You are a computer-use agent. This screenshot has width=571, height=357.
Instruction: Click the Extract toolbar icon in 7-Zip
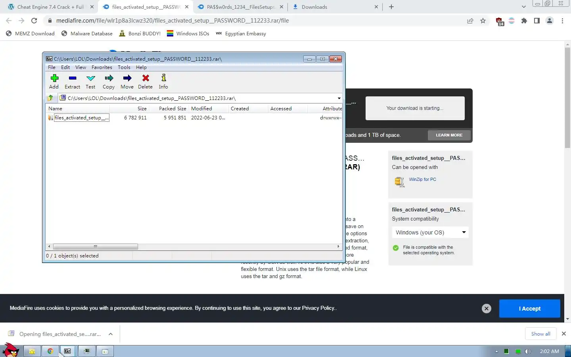click(72, 81)
